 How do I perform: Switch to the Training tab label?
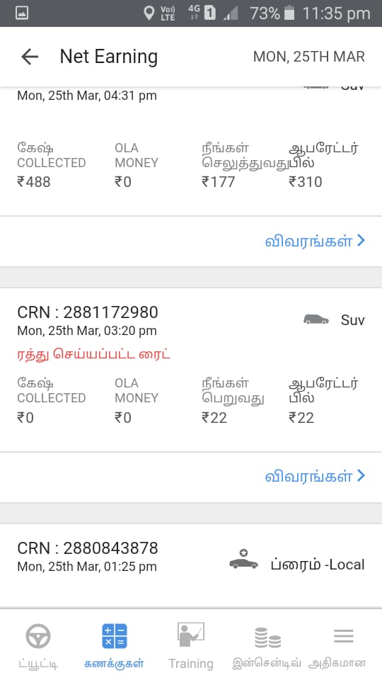(190, 664)
